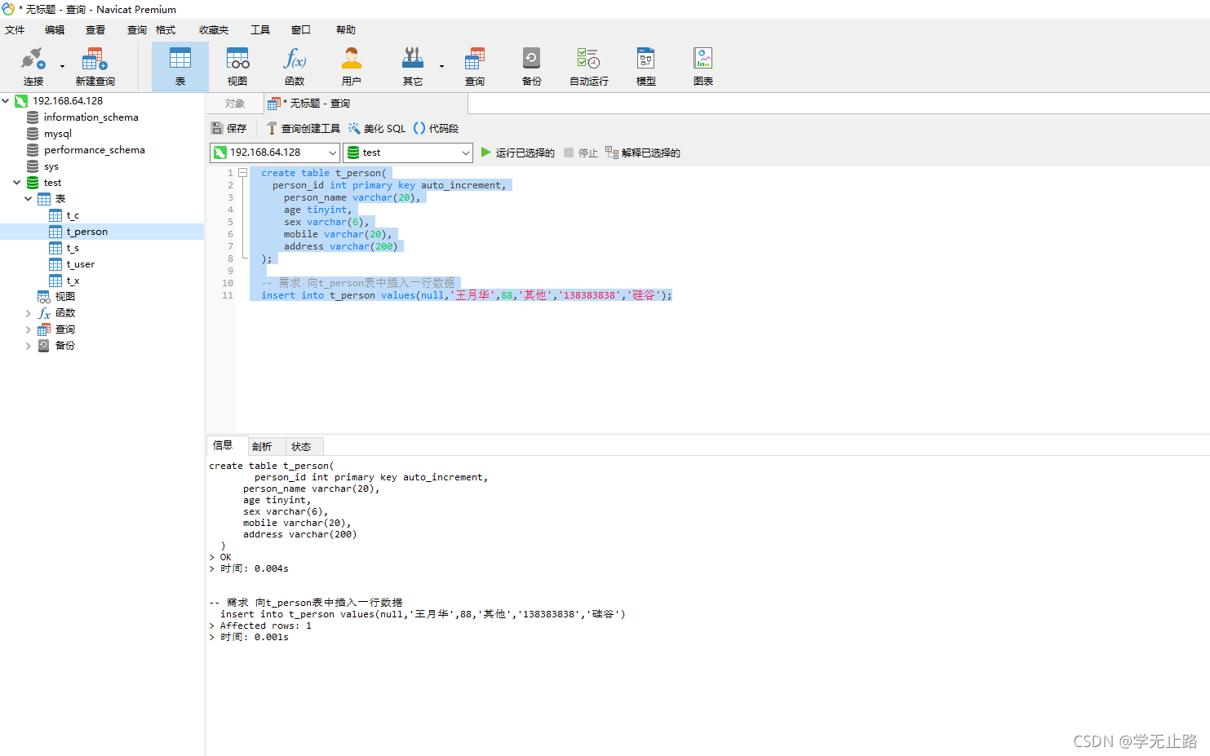Open the connection 192.168.64.128 dropdown
The height and width of the screenshot is (756, 1210).
click(x=275, y=153)
